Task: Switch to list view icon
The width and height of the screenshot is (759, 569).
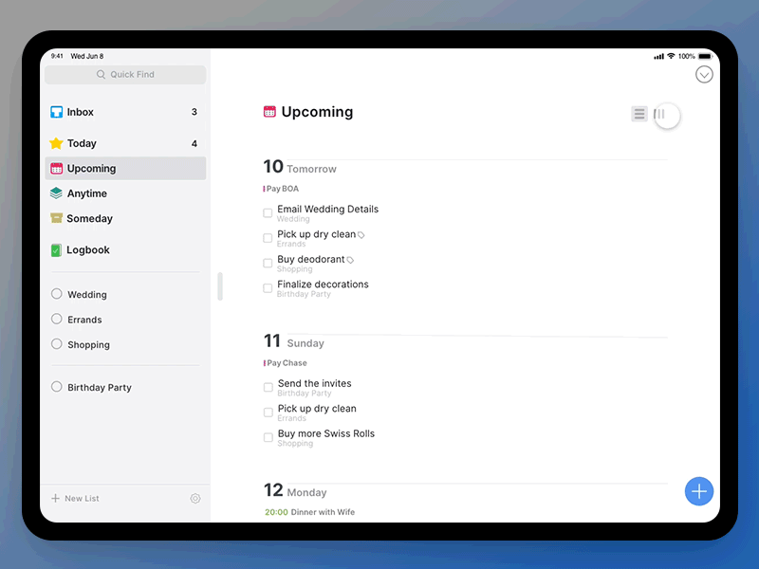Action: 639,114
